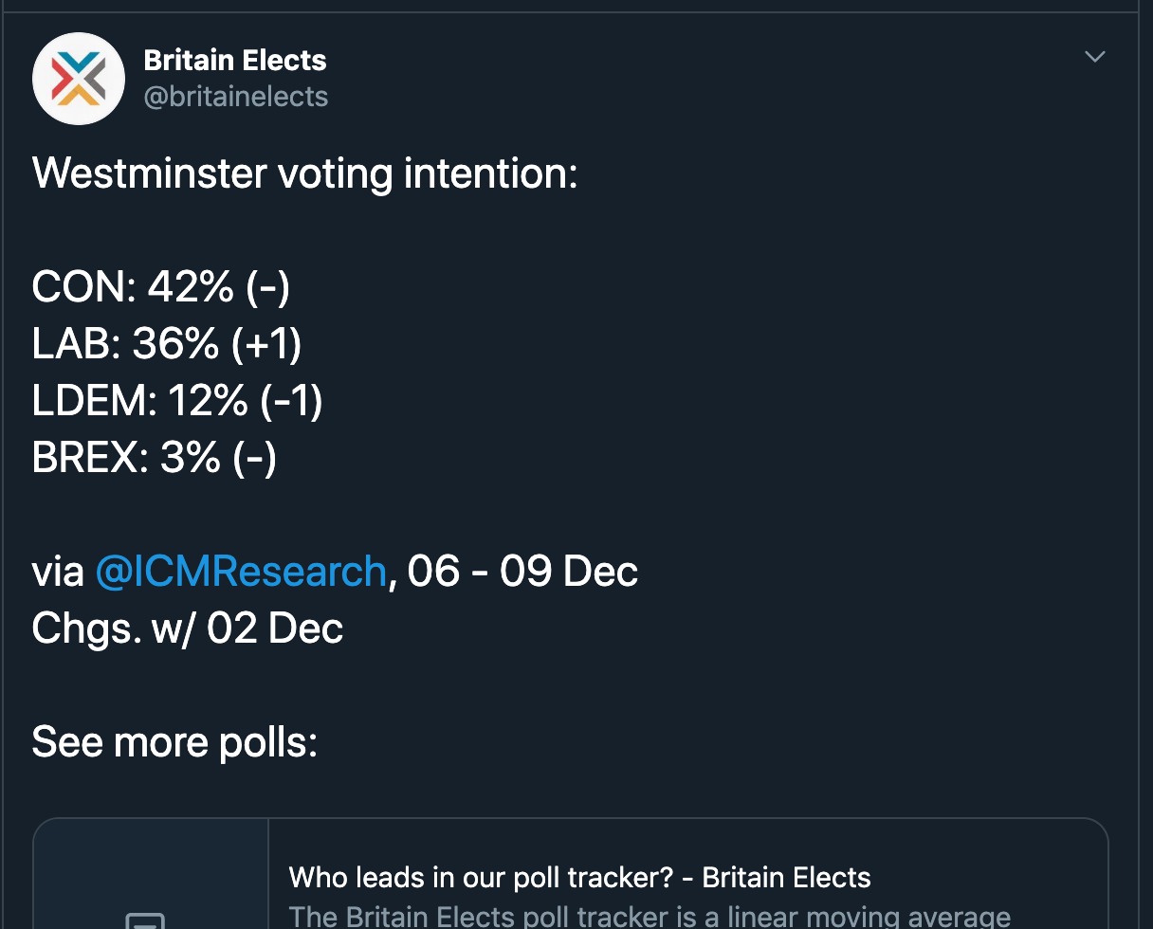Screen dimensions: 1153x929
Task: Click the 'See more polls:' text
Action: 174,742
